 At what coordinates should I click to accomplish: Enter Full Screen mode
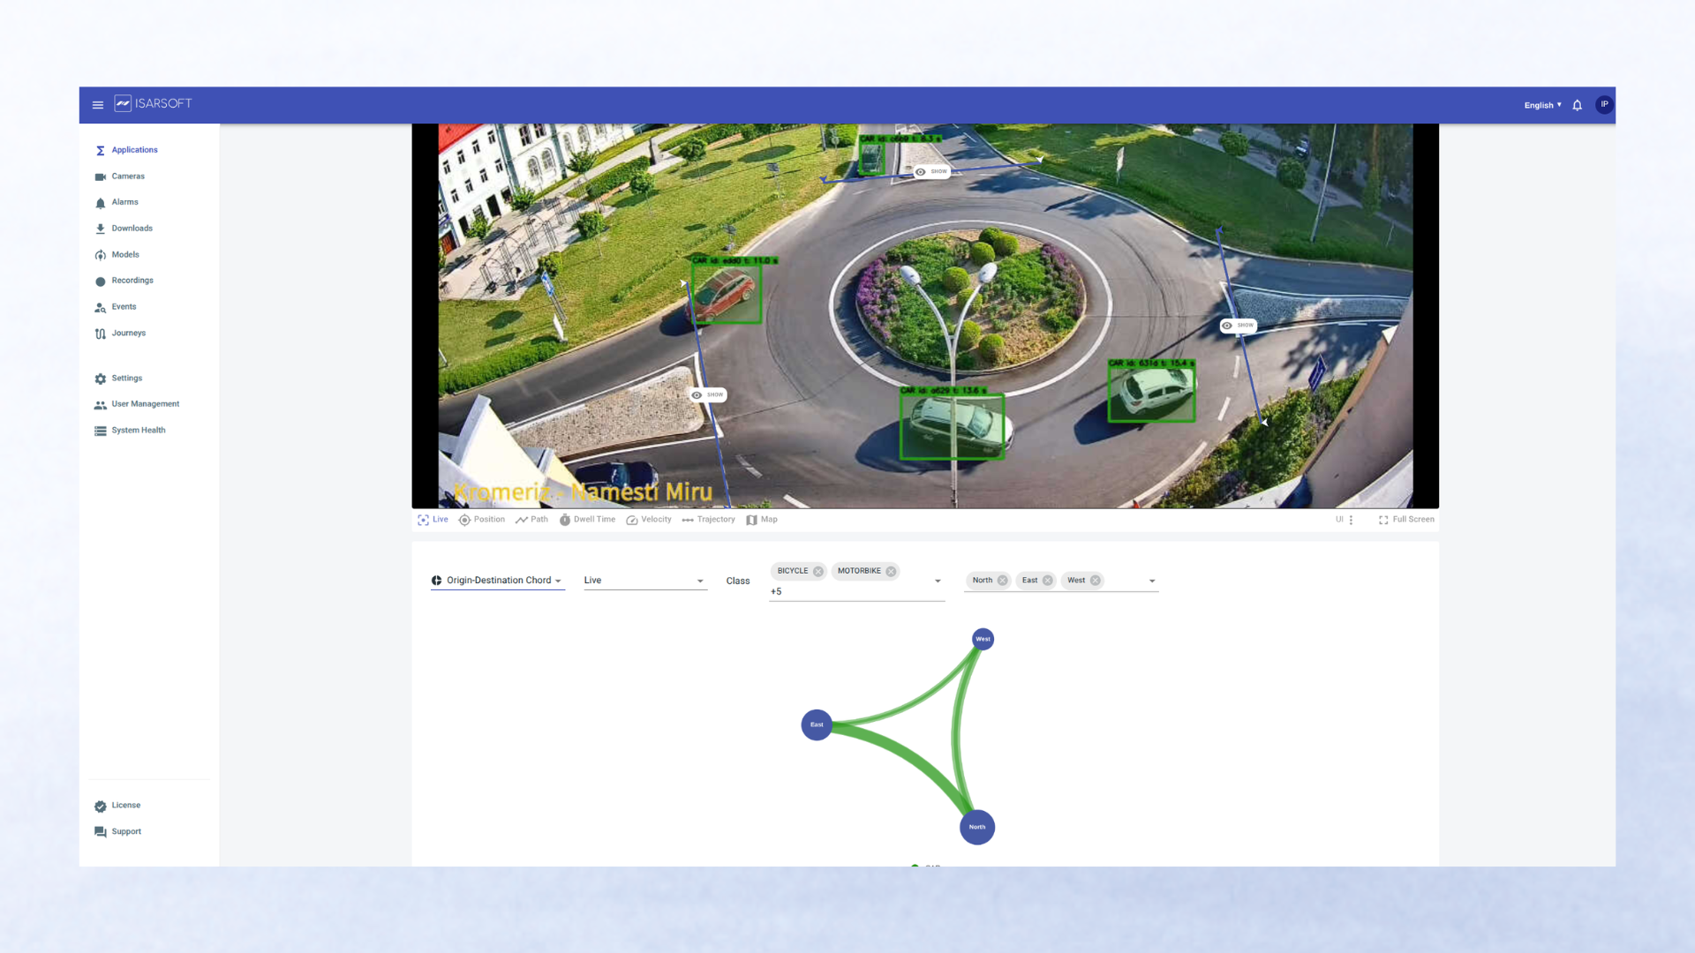click(x=1406, y=520)
